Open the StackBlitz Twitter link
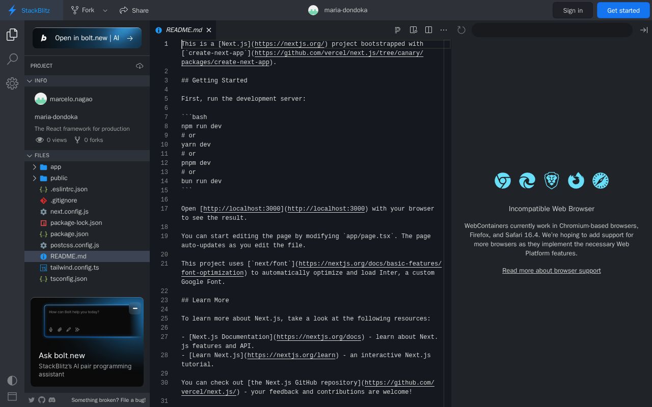The height and width of the screenshot is (407, 652). [32, 400]
